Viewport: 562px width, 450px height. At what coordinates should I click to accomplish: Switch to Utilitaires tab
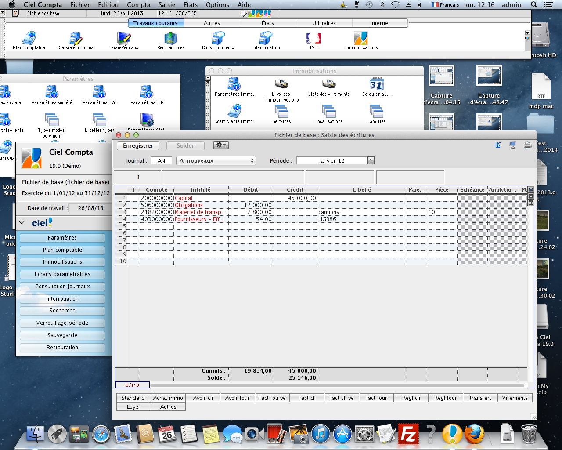(324, 23)
